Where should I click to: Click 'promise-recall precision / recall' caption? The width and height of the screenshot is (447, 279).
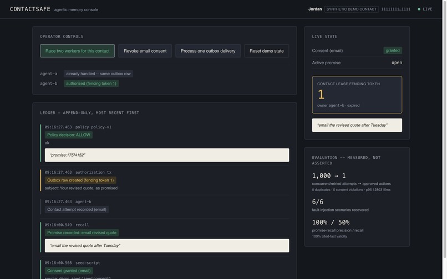point(338,230)
